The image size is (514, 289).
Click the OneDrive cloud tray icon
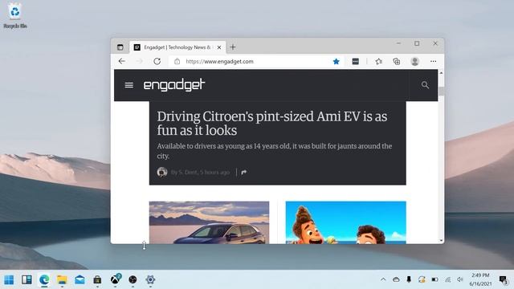point(396,279)
